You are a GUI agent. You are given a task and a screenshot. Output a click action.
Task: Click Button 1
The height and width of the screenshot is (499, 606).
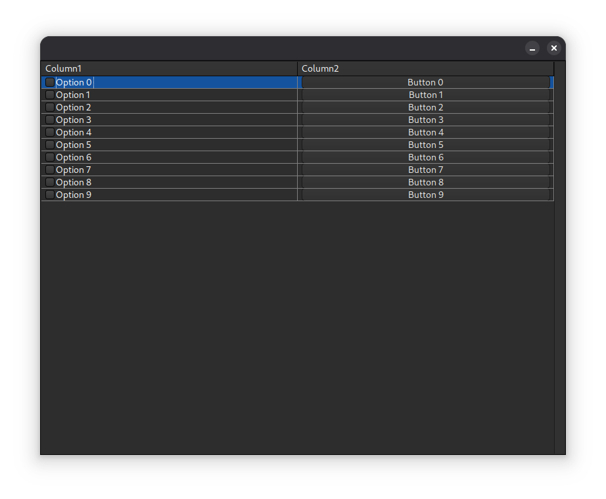pos(425,95)
